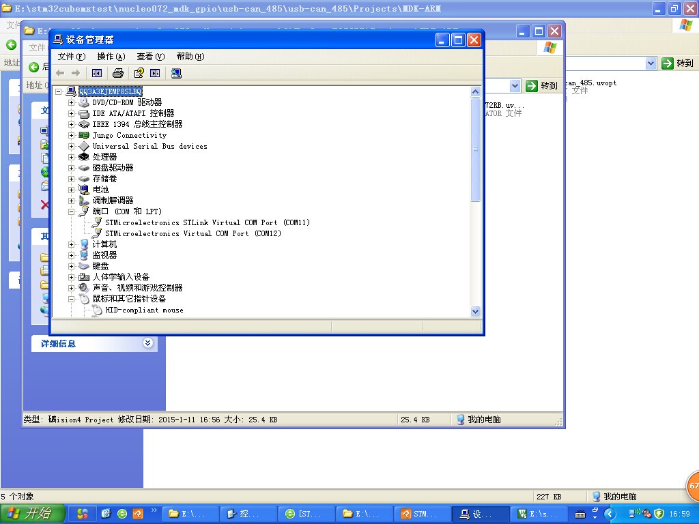Open 操作(A) menu
The height and width of the screenshot is (524, 699).
(111, 57)
